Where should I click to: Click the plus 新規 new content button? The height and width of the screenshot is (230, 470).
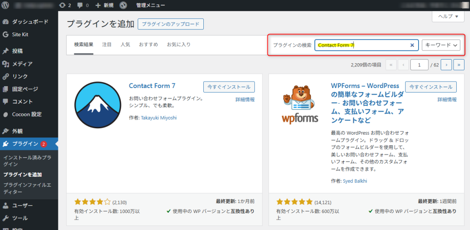click(x=104, y=5)
